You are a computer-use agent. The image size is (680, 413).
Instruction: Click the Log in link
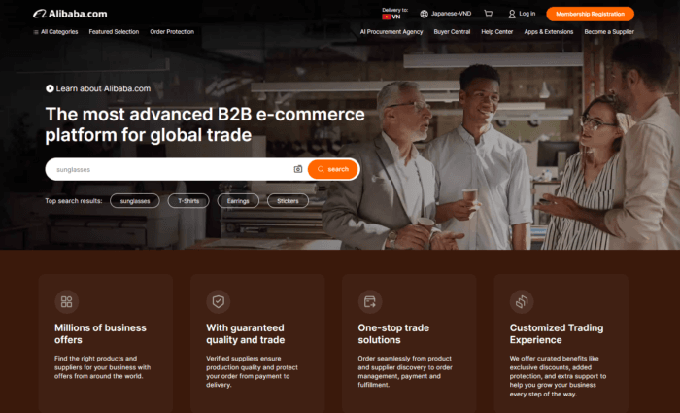click(527, 14)
